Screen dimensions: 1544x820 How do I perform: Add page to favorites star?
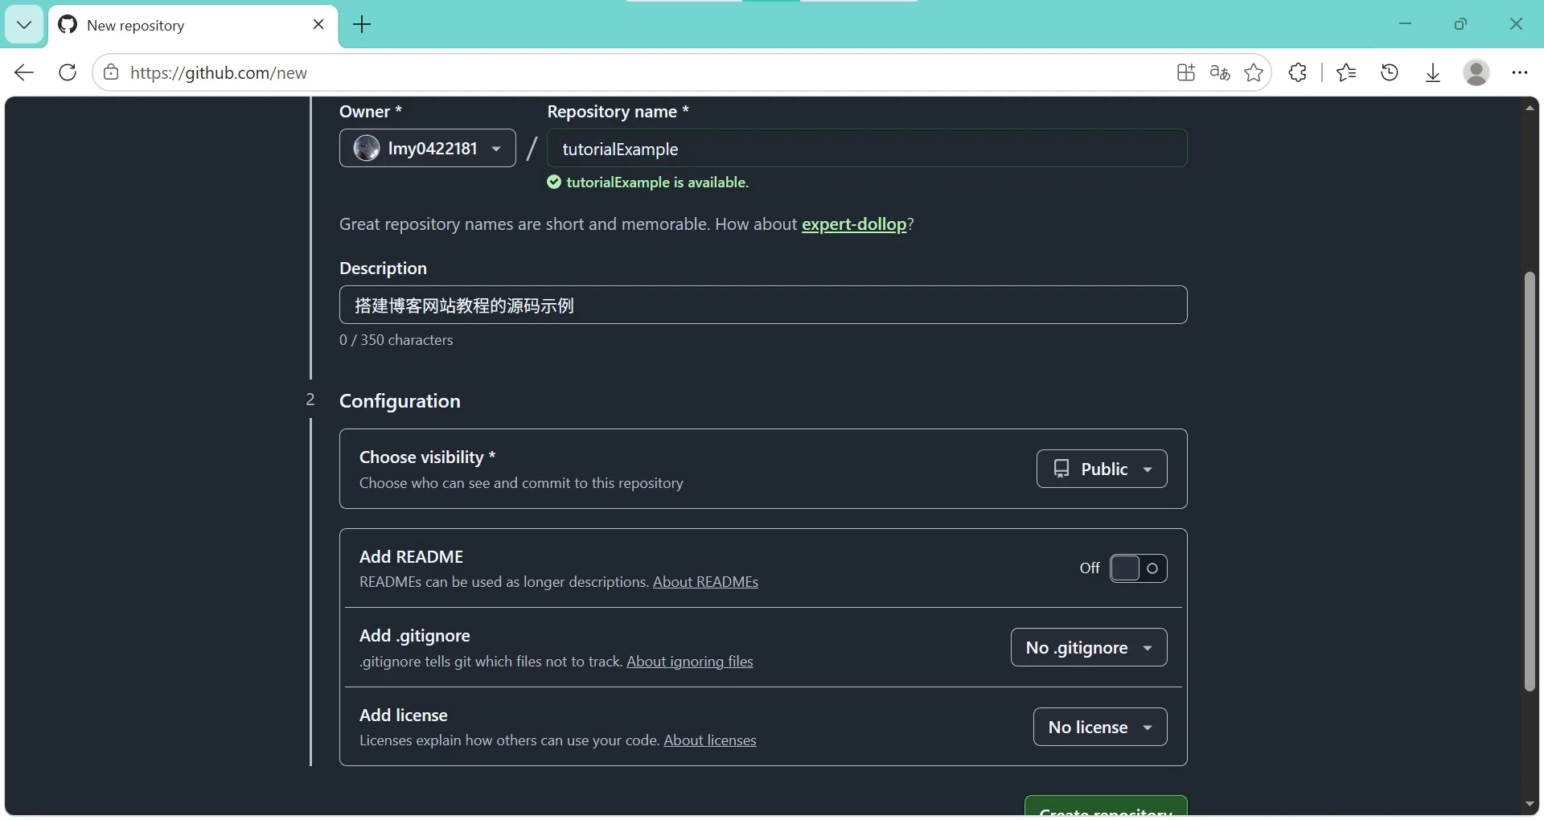[x=1254, y=72]
